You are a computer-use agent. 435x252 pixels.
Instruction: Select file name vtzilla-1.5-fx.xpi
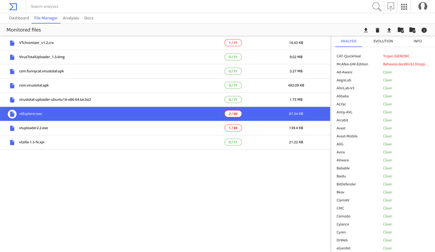(32, 142)
